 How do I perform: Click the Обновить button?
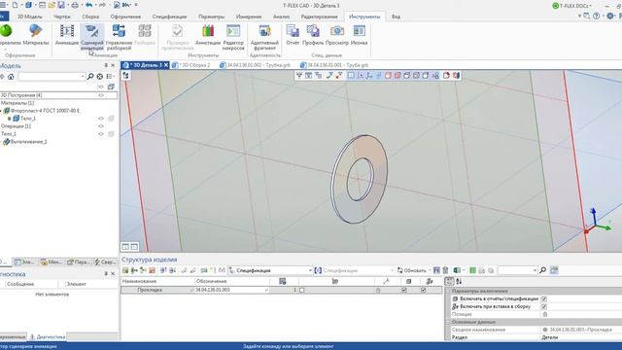411,270
